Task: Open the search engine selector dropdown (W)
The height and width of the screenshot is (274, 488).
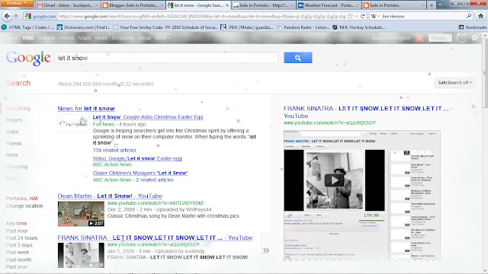Action: 376,16
